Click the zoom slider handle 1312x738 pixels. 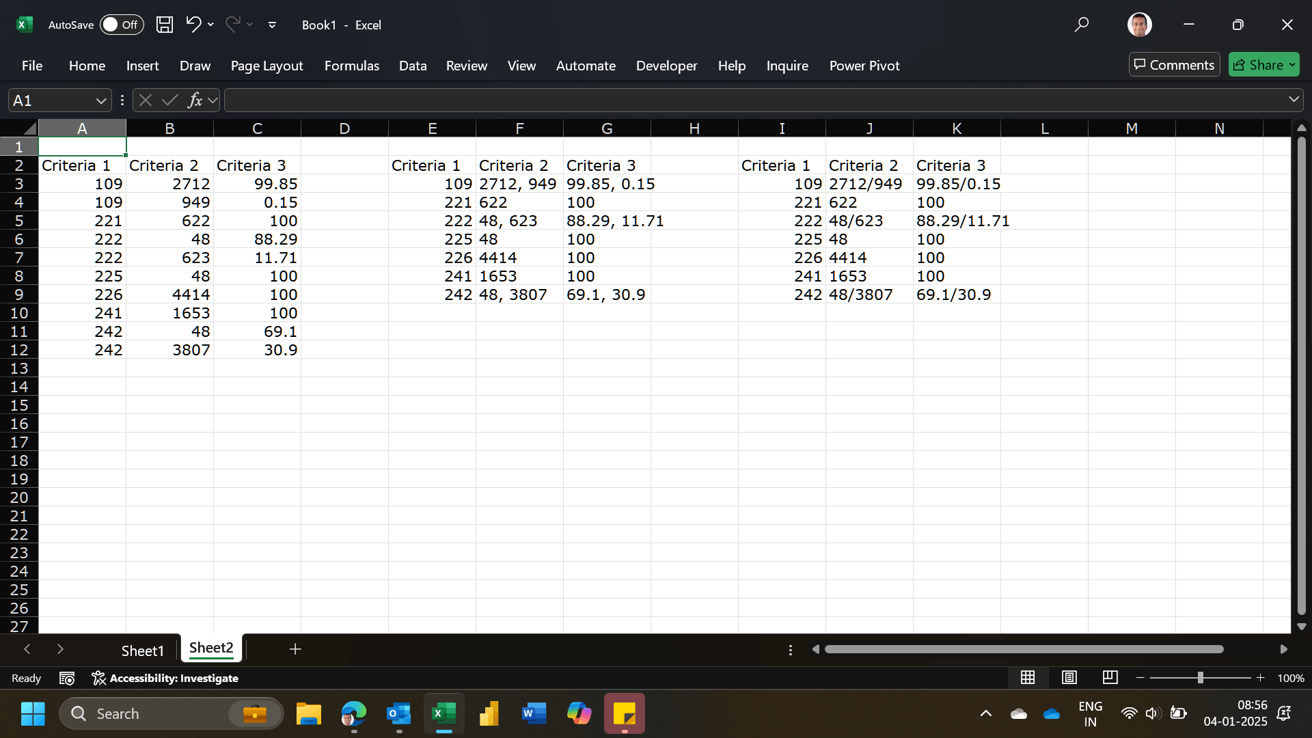tap(1200, 678)
